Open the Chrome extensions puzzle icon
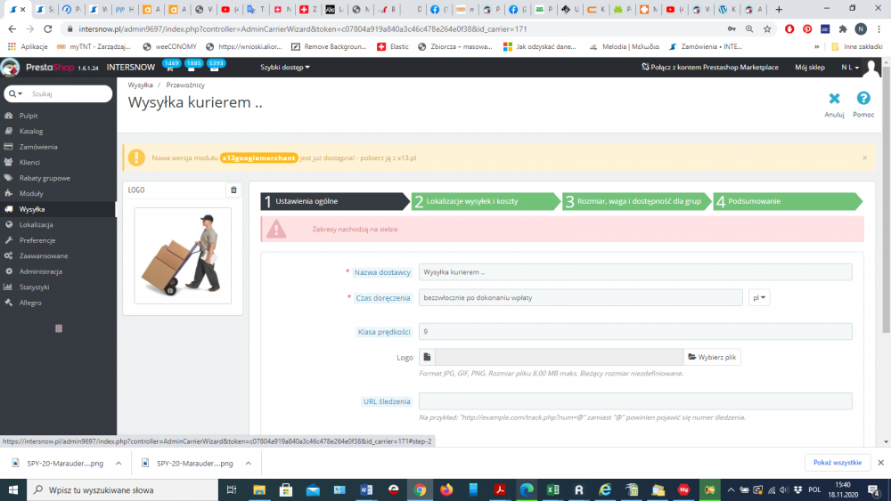 843,29
